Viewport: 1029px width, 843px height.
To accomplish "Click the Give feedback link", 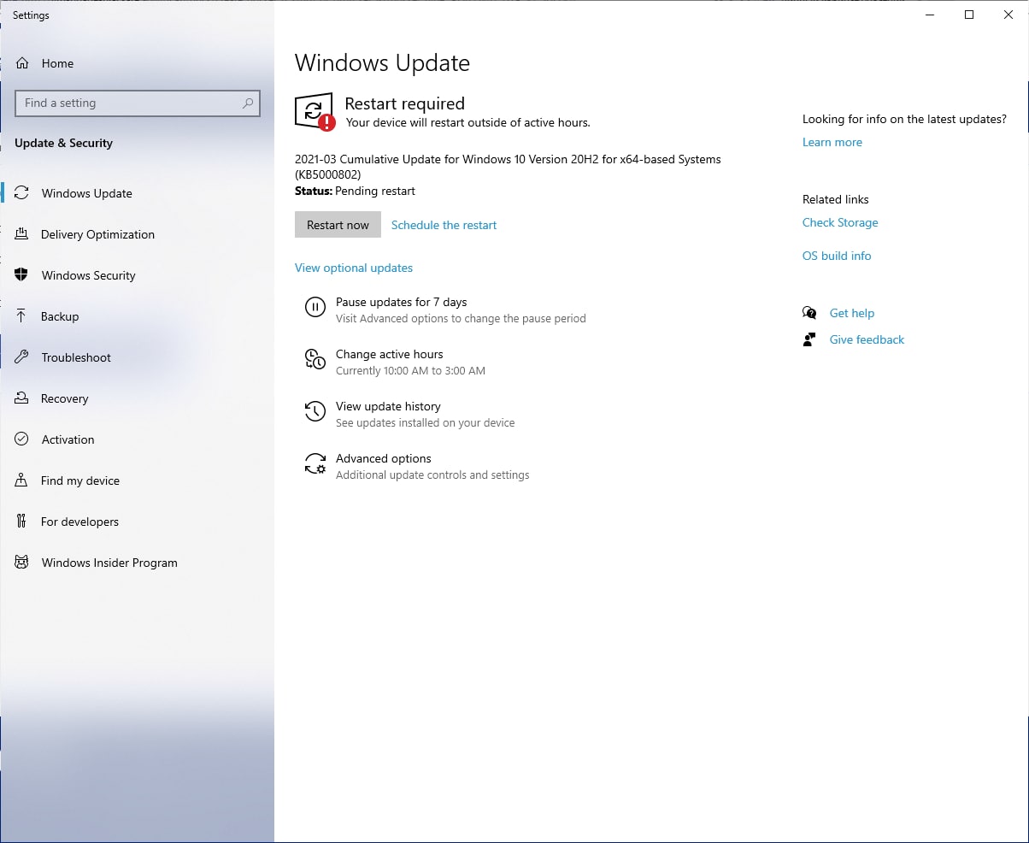I will point(867,339).
